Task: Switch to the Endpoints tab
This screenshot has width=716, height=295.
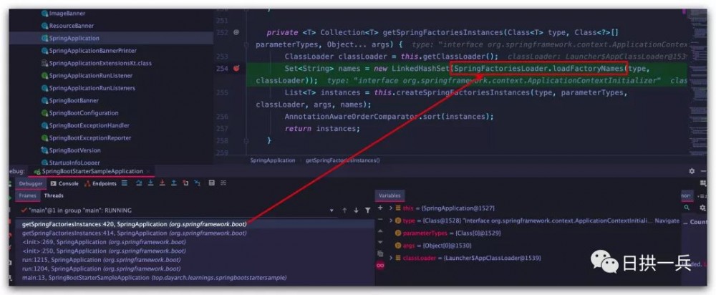Action: (x=100, y=183)
